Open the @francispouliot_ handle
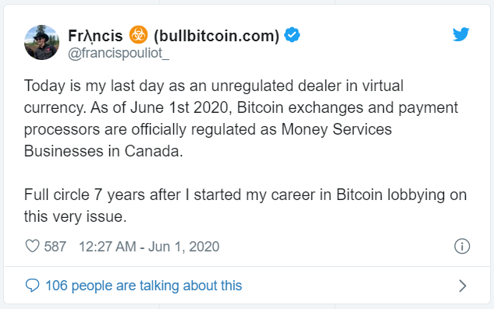The image size is (494, 309). pyautogui.click(x=119, y=53)
